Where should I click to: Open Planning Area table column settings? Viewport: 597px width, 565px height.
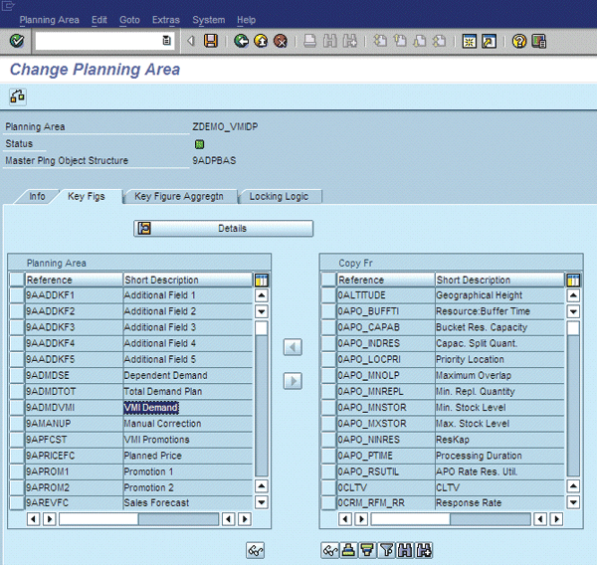[x=262, y=281]
